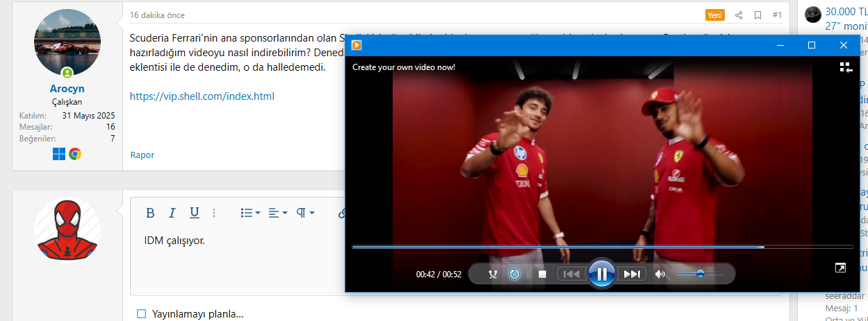Open the text alignment dropdown in the editor
Viewport: 868px width, 321px height.
(x=278, y=212)
